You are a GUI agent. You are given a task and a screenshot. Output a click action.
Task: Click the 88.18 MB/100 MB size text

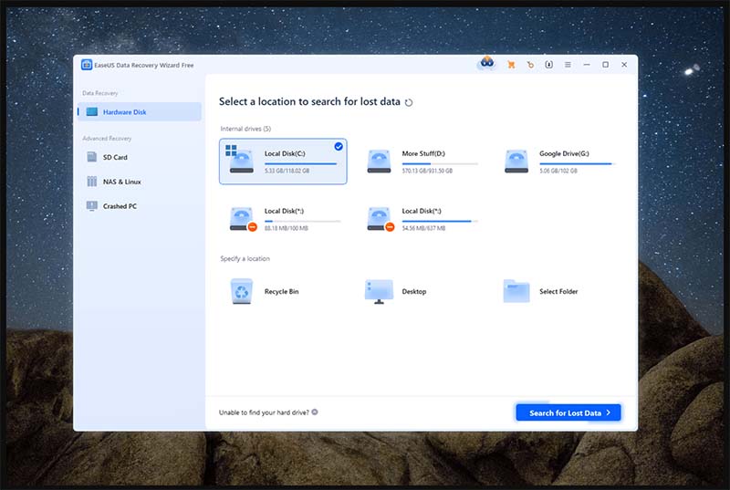(x=286, y=228)
